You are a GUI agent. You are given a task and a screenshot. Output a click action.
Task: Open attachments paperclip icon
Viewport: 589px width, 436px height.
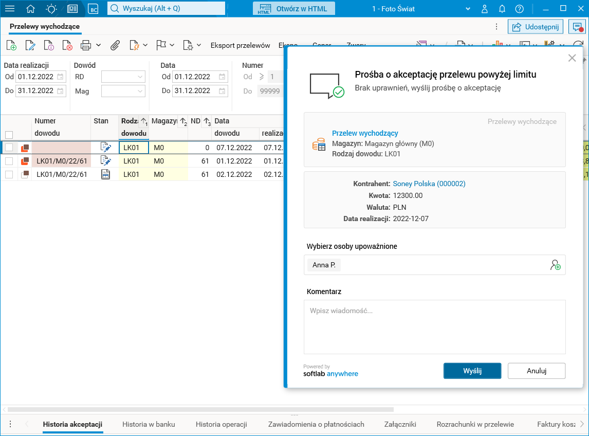pos(115,45)
